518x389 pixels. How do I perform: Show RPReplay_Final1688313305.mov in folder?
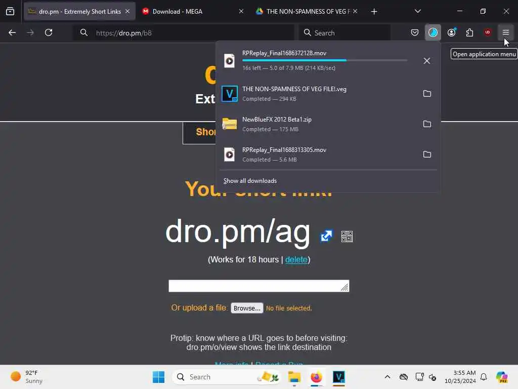tap(427, 154)
